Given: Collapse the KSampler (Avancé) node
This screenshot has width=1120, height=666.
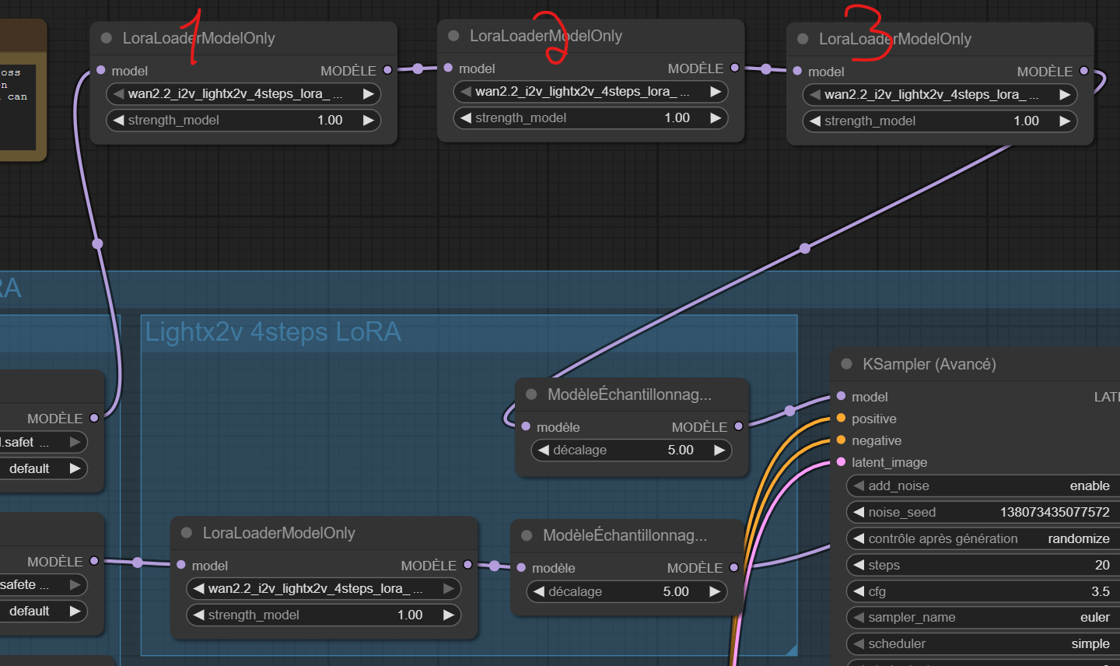Looking at the screenshot, I should (x=846, y=364).
